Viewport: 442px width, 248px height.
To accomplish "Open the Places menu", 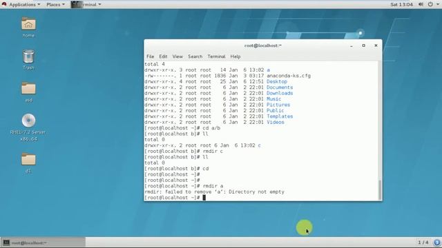I will coord(55,5).
